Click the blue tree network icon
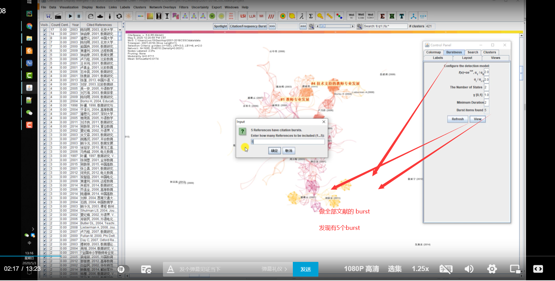 (414, 16)
